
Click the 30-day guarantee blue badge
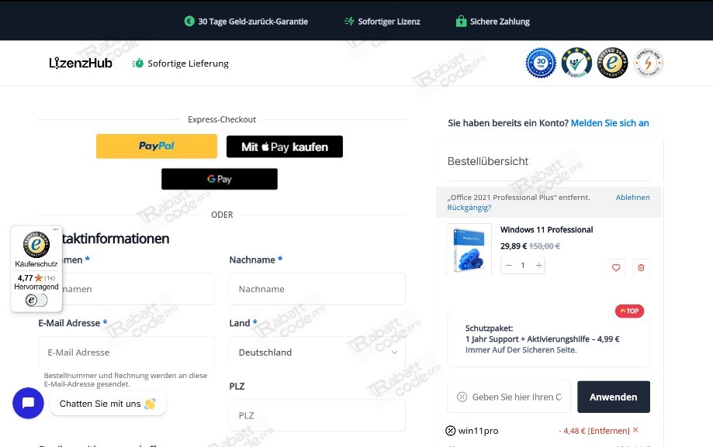pyautogui.click(x=541, y=63)
